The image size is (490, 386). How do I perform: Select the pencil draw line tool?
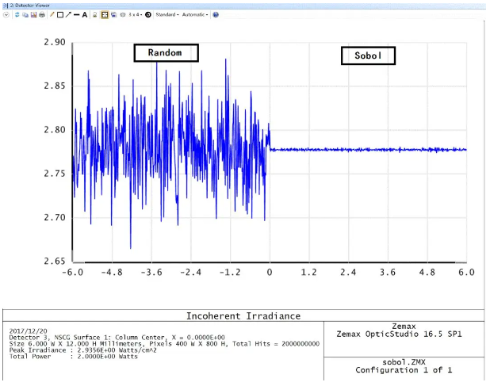(x=52, y=14)
